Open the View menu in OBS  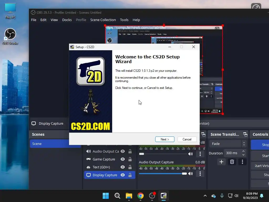[x=54, y=20]
